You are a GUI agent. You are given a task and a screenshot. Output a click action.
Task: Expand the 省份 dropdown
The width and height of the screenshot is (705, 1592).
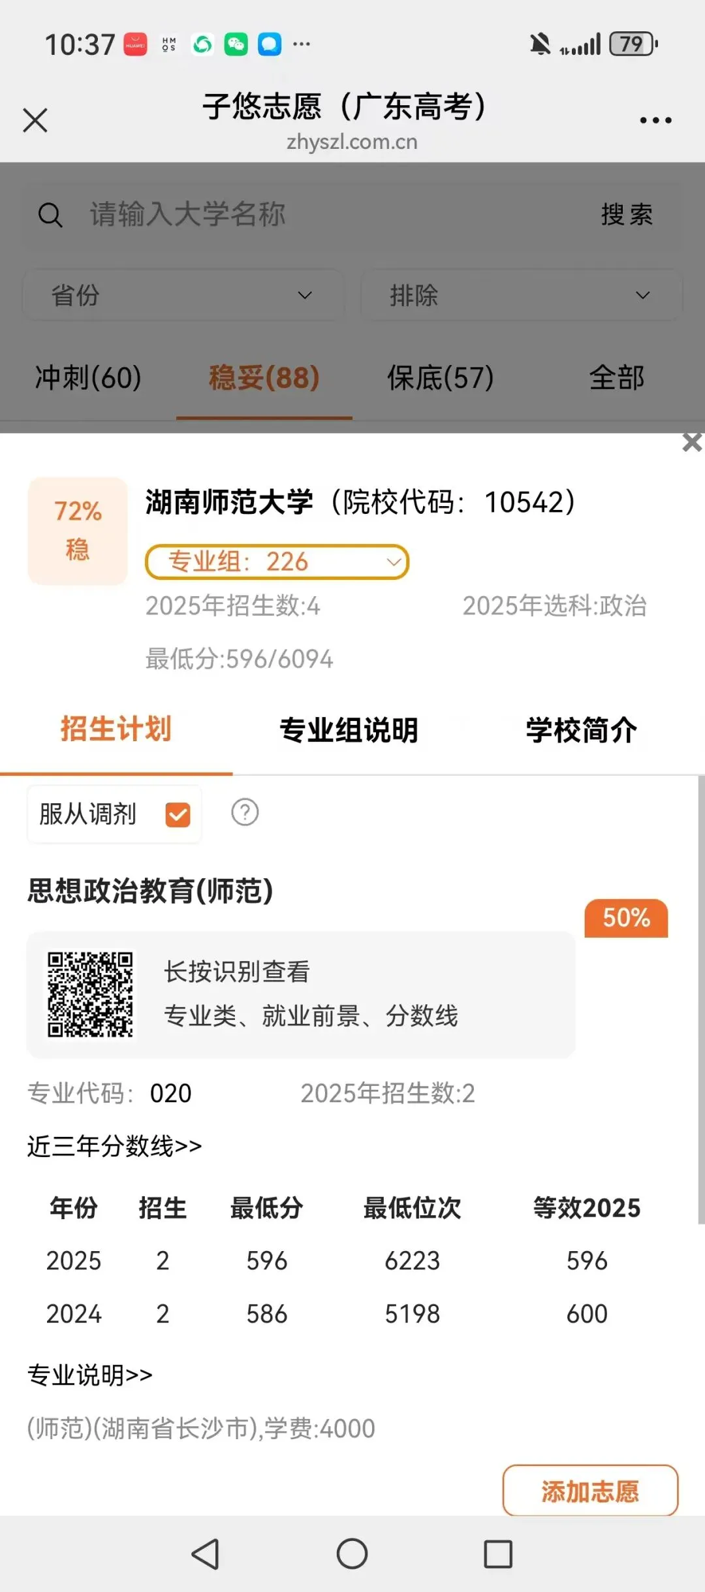click(x=183, y=295)
